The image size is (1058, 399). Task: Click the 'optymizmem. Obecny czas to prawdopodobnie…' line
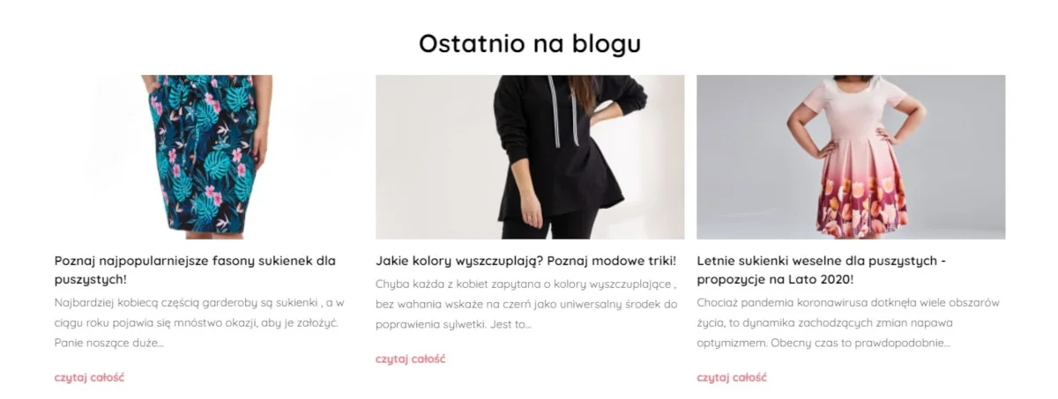(x=823, y=343)
